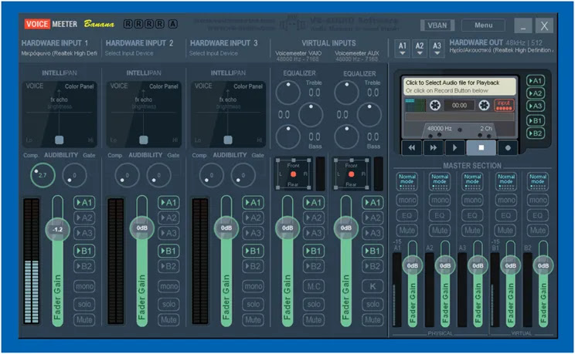Open the VBAN panel
Image resolution: width=575 pixels, height=354 pixels.
tap(437, 25)
